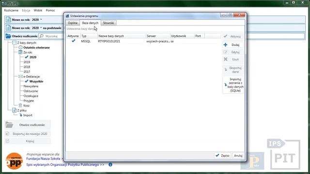Select year 2018 in the tree
Image resolution: width=310 pixels, height=174 pixels.
click(x=27, y=67)
